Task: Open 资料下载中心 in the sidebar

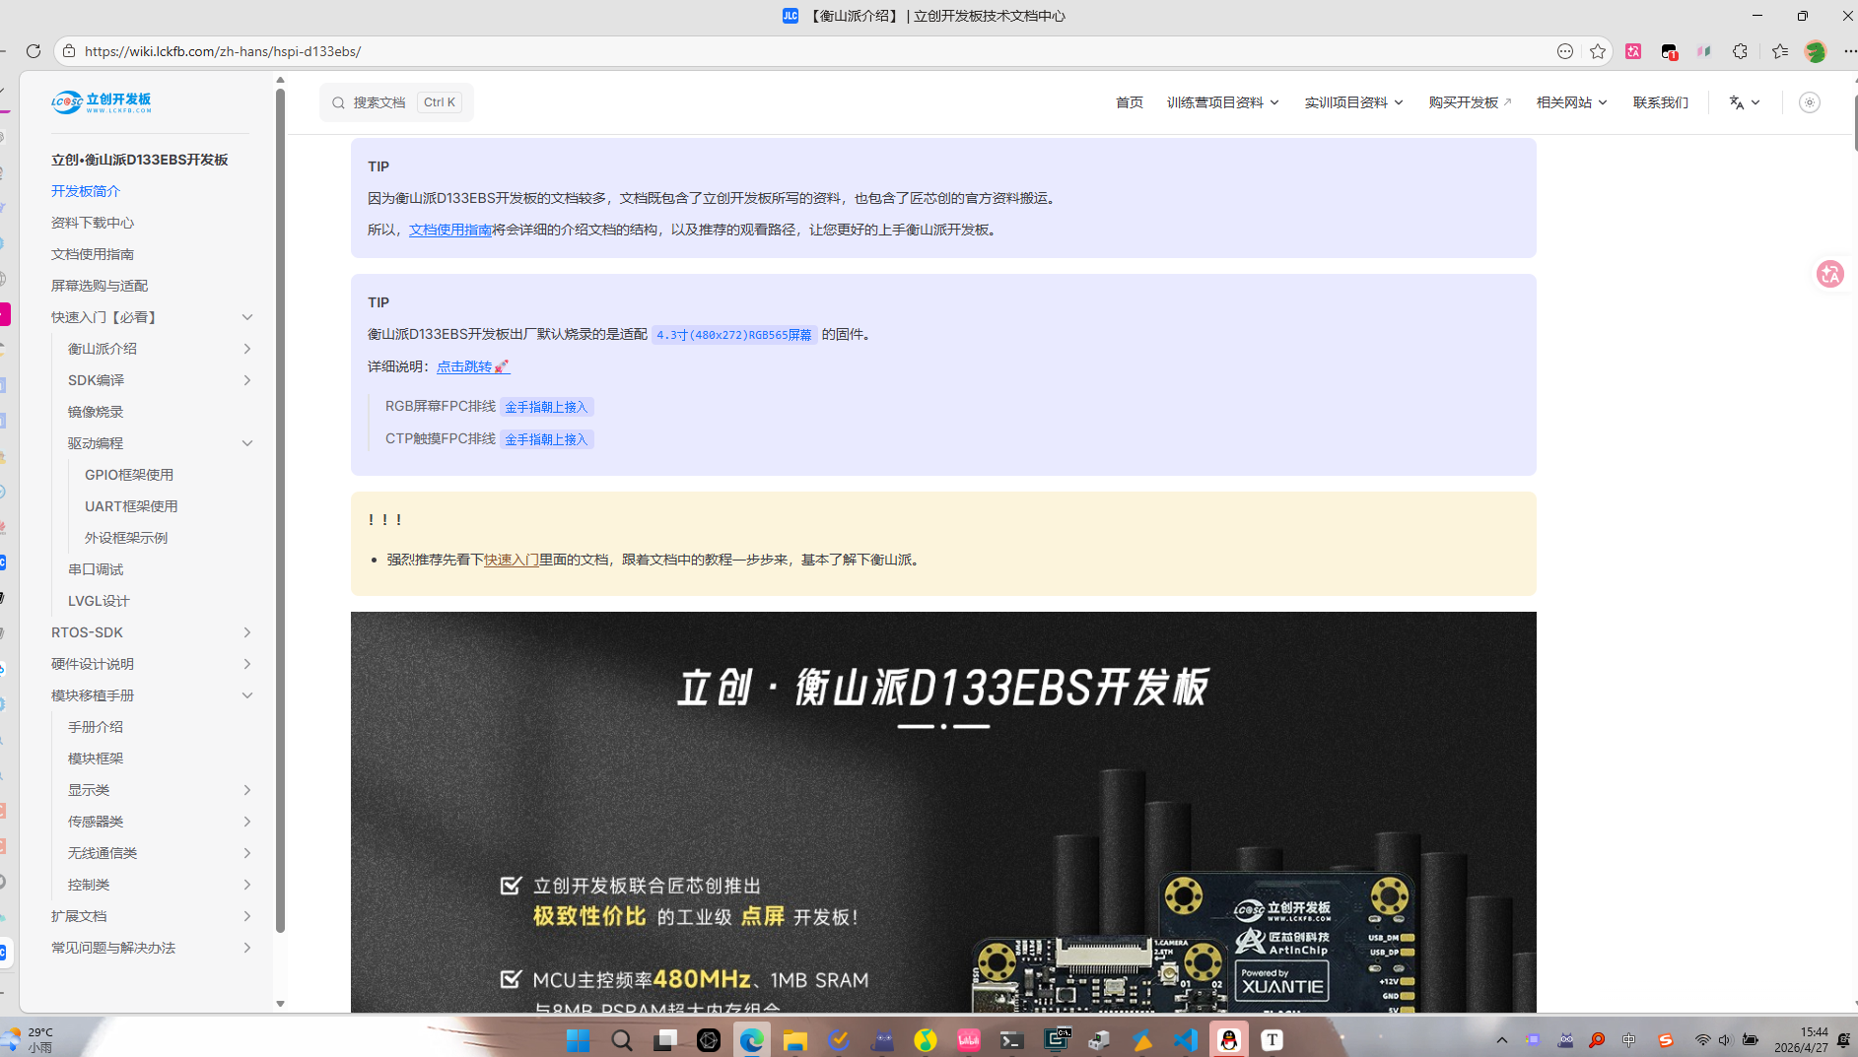Action: point(93,223)
